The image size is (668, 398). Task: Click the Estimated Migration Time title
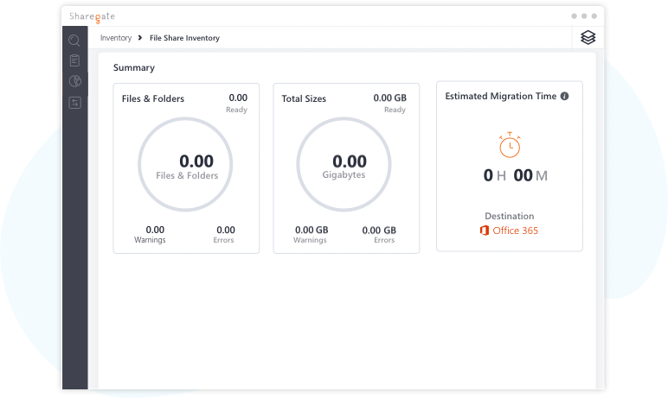click(501, 96)
